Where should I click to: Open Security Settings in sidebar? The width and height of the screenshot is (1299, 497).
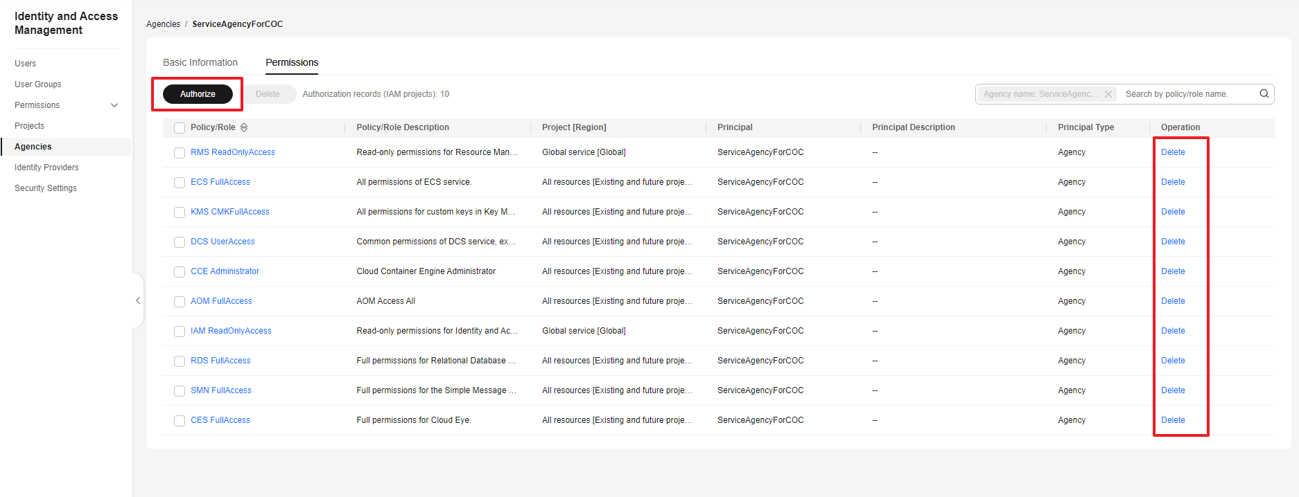pos(46,188)
